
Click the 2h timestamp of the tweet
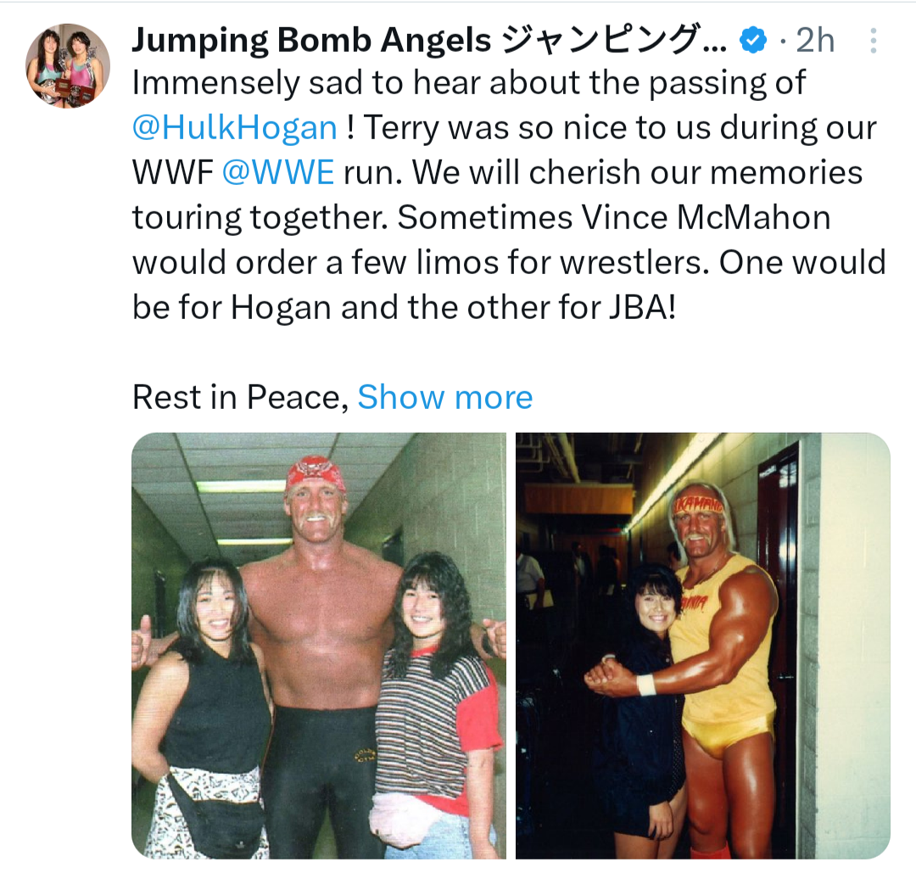[x=815, y=41]
